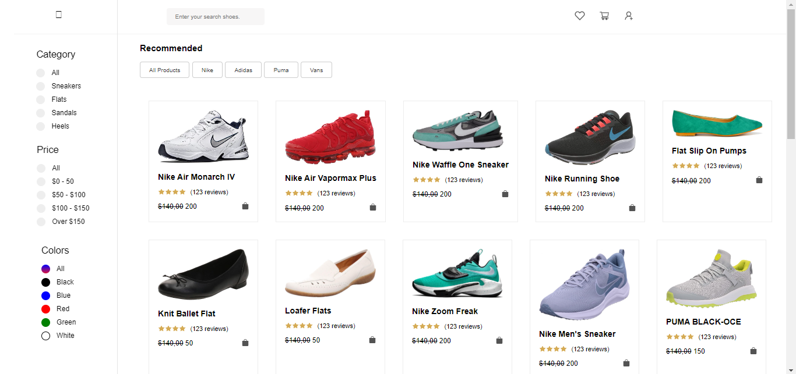
Task: Open the wishlist heart icon
Action: click(579, 16)
